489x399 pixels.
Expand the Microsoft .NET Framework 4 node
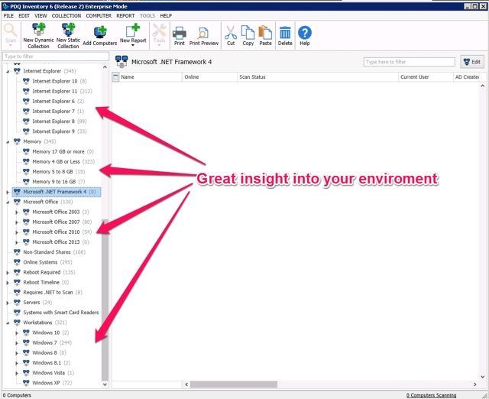pos(8,192)
